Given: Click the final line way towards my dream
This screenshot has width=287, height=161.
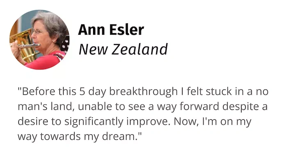Looking at the screenshot, I should (80, 136).
